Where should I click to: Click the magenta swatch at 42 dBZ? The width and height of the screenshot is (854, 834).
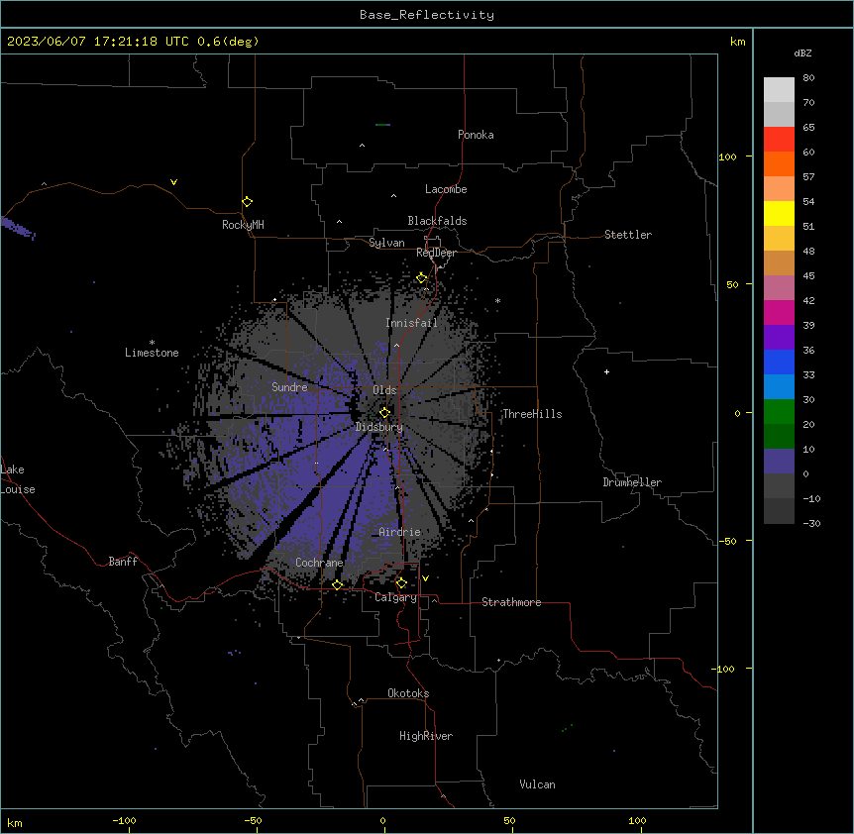779,312
